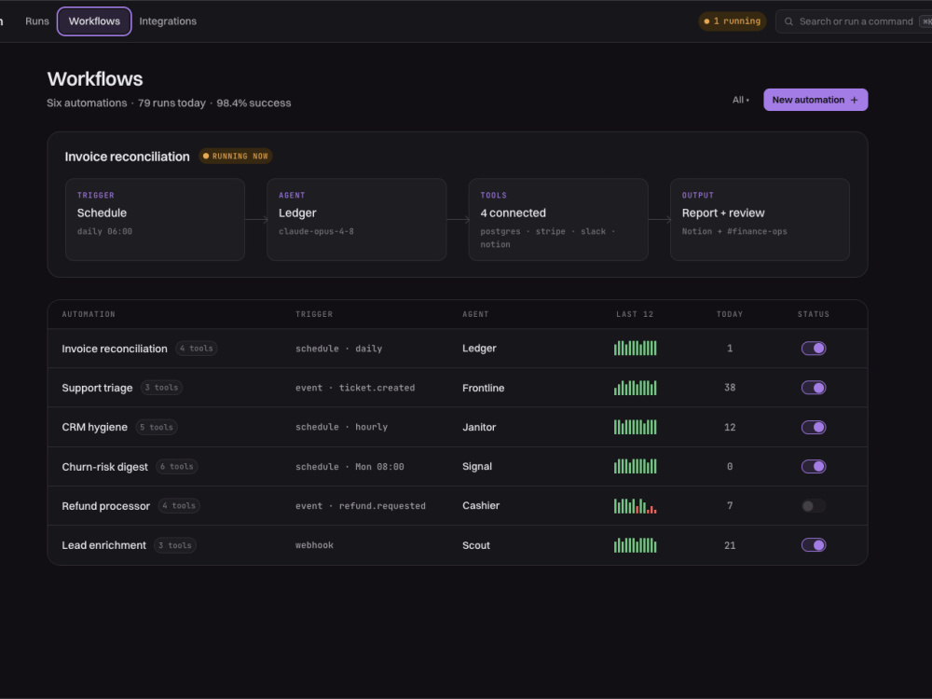Select the Workflows tab
Screen dimensions: 932x699
94,21
